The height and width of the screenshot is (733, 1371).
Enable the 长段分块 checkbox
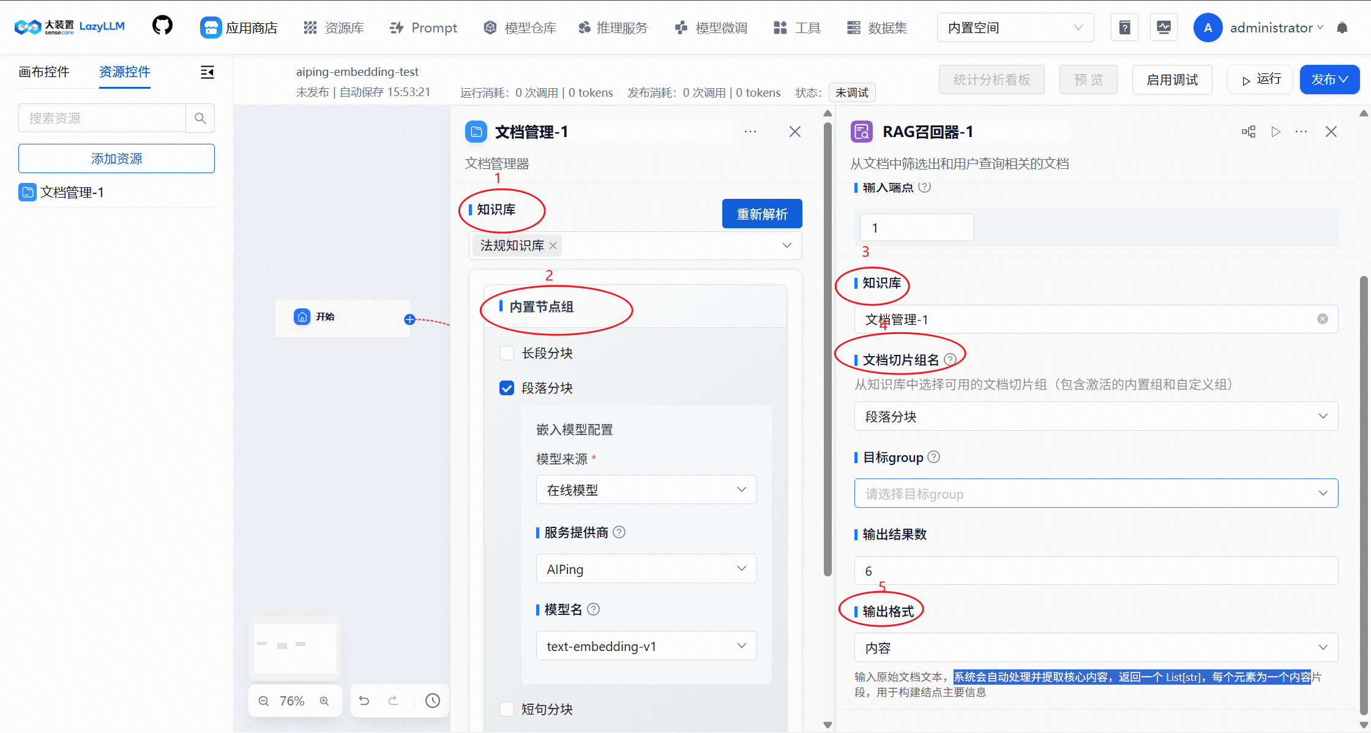[507, 352]
